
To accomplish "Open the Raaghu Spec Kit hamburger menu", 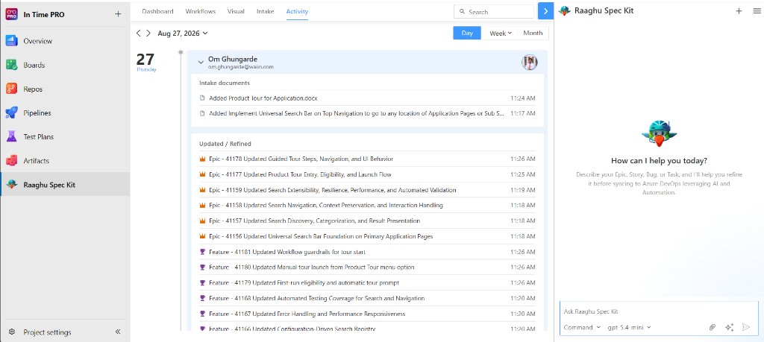I will coord(756,10).
